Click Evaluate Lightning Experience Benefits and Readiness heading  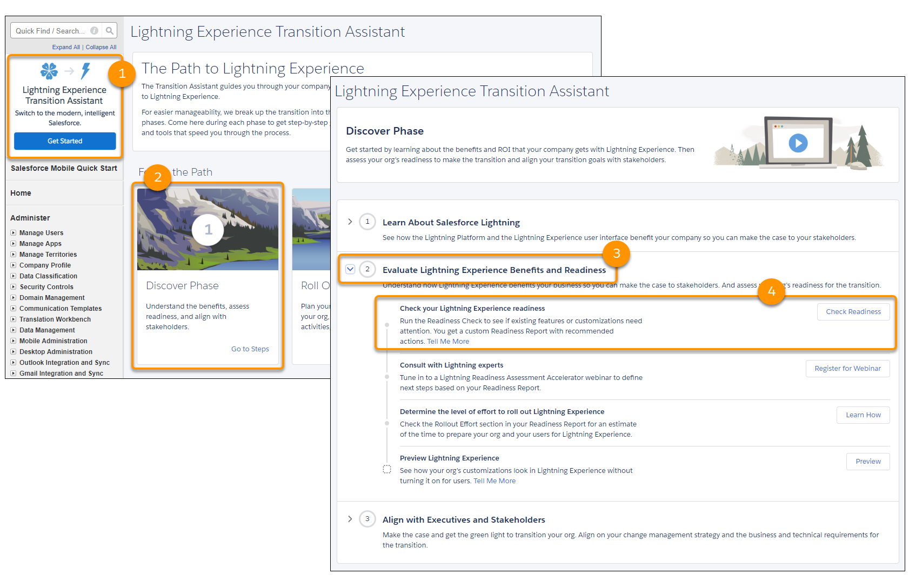[x=494, y=270]
